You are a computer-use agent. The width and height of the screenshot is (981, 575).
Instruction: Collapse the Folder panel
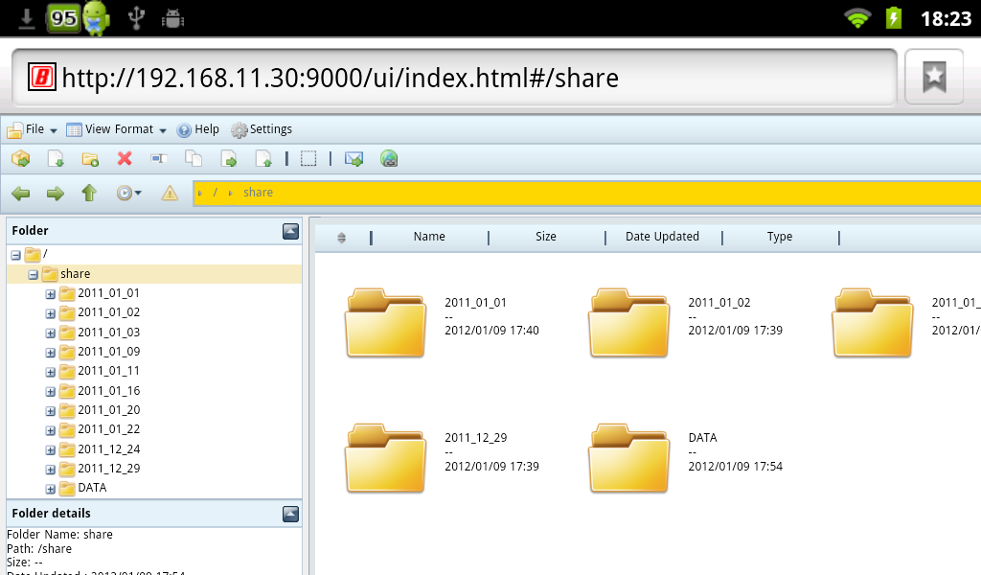[290, 232]
